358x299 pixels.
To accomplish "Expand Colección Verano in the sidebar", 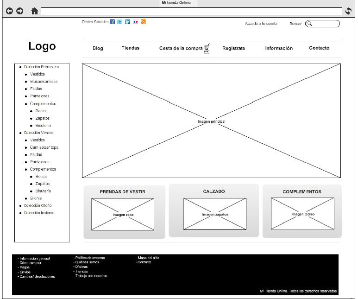I will click(38, 133).
